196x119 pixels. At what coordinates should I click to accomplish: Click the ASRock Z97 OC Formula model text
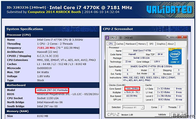pyautogui.click(x=52, y=90)
